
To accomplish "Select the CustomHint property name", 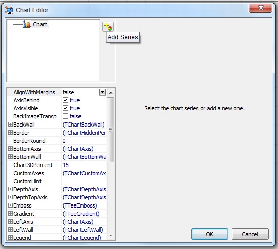I will [x=27, y=181].
